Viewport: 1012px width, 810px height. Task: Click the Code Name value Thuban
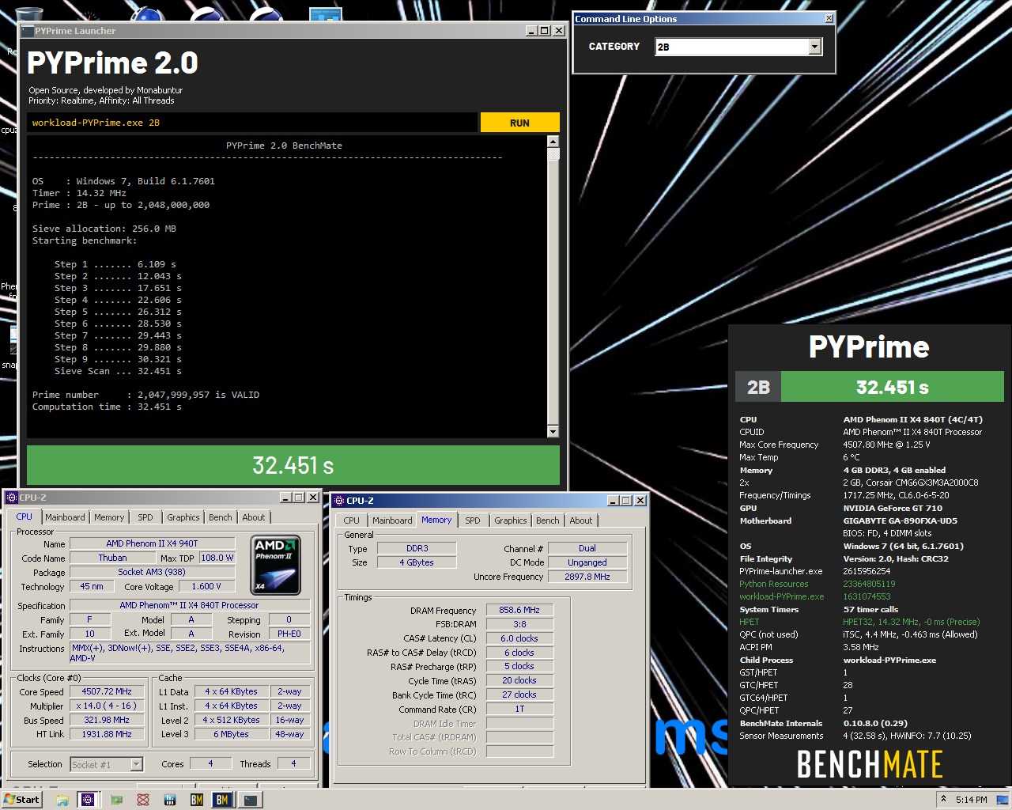coord(112,558)
